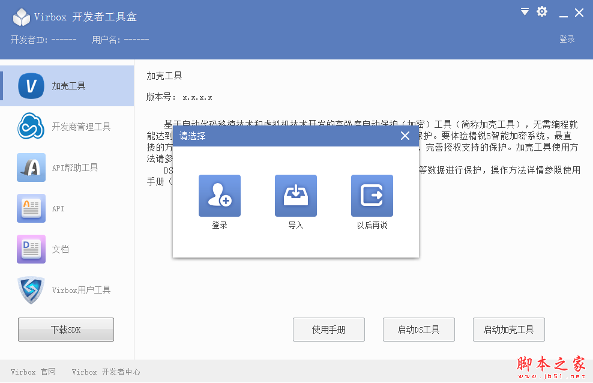Viewport: 593px width, 383px height.
Task: Select the 开发商管理工具 sidebar icon
Action: click(x=66, y=127)
